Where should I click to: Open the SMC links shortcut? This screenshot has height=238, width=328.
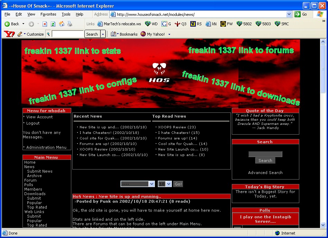pos(282,24)
